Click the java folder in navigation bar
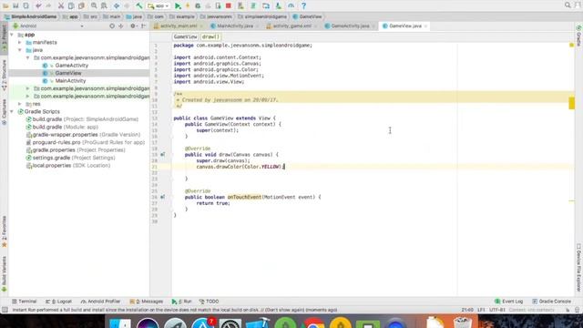 point(134,16)
